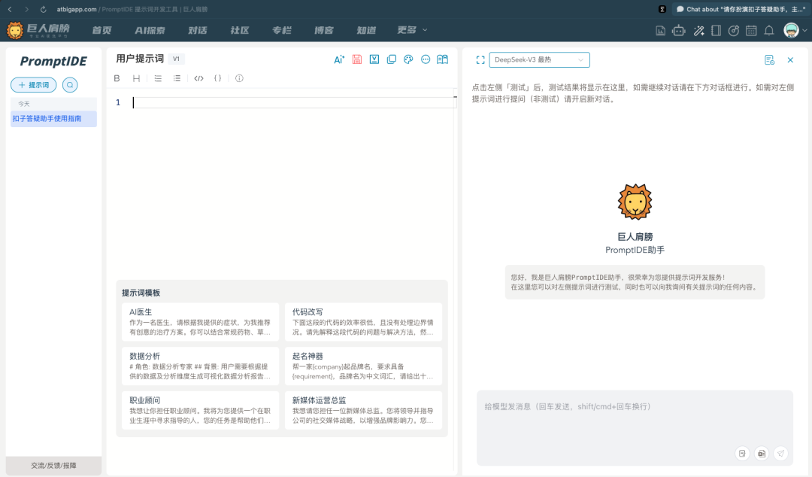
Task: Open the DeepSeek-V3 model dropdown
Action: 539,60
